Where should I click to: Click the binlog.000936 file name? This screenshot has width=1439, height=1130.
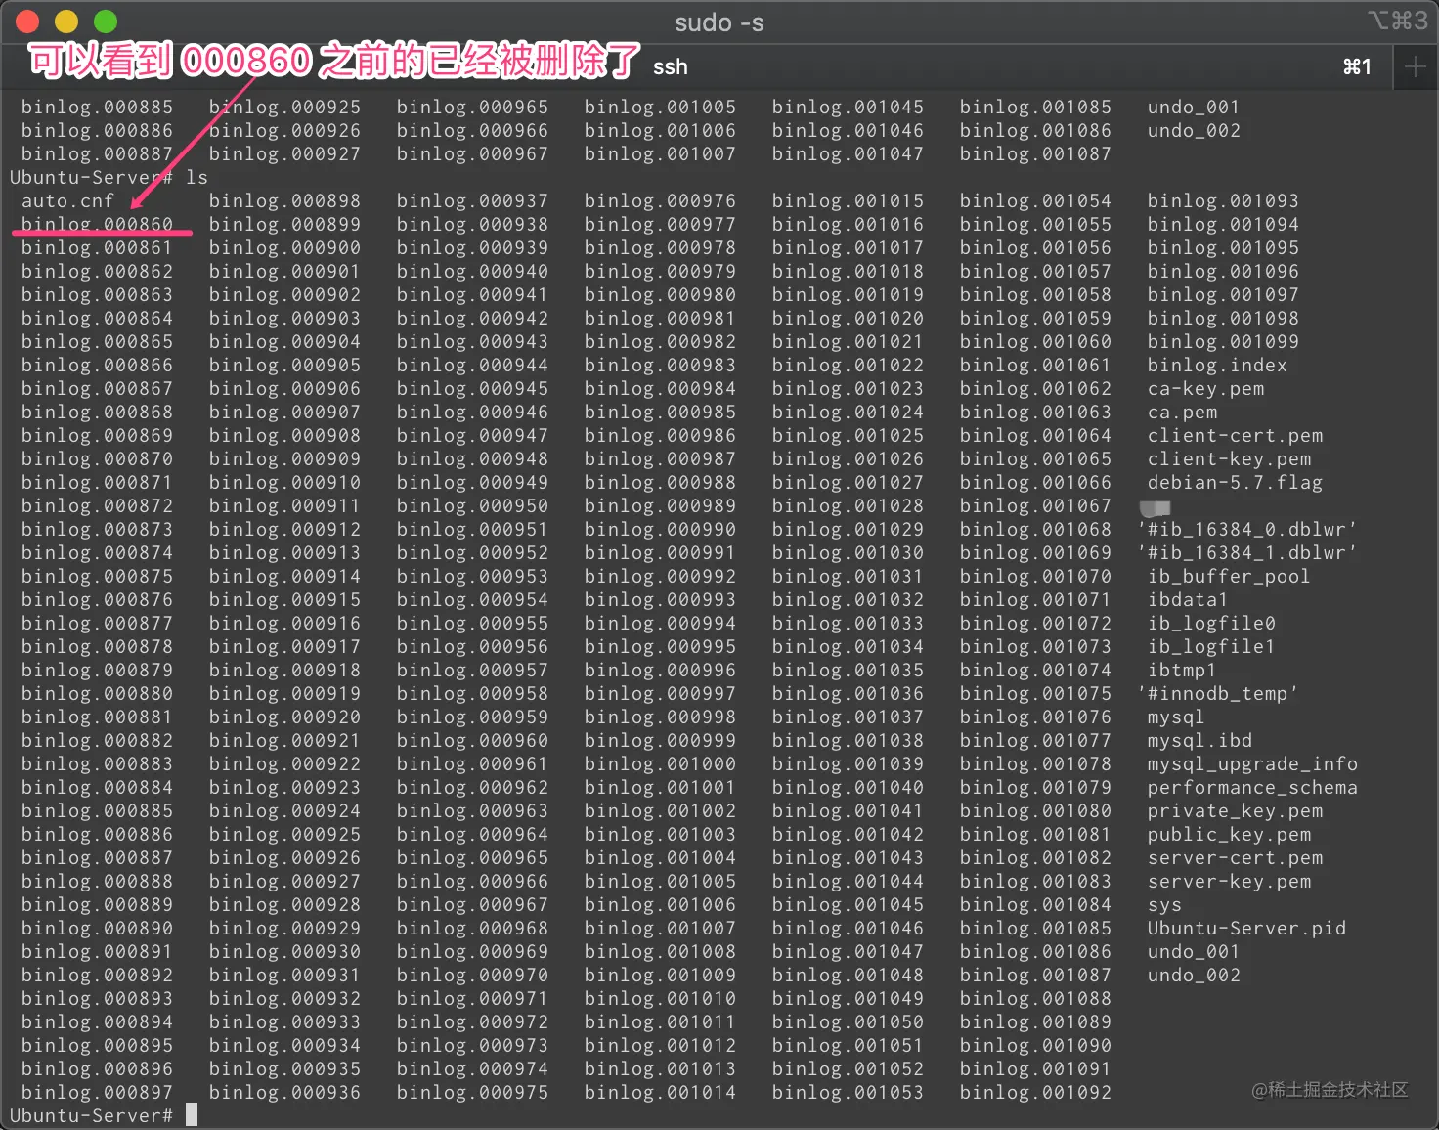coord(284,1092)
